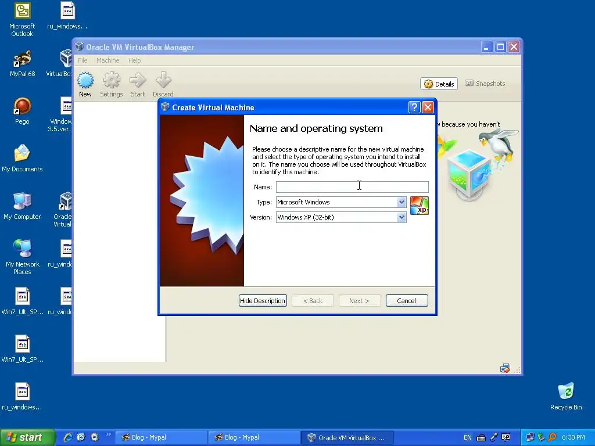
Task: Switch to first Blog - Mypal taskbar button
Action: [x=162, y=437]
